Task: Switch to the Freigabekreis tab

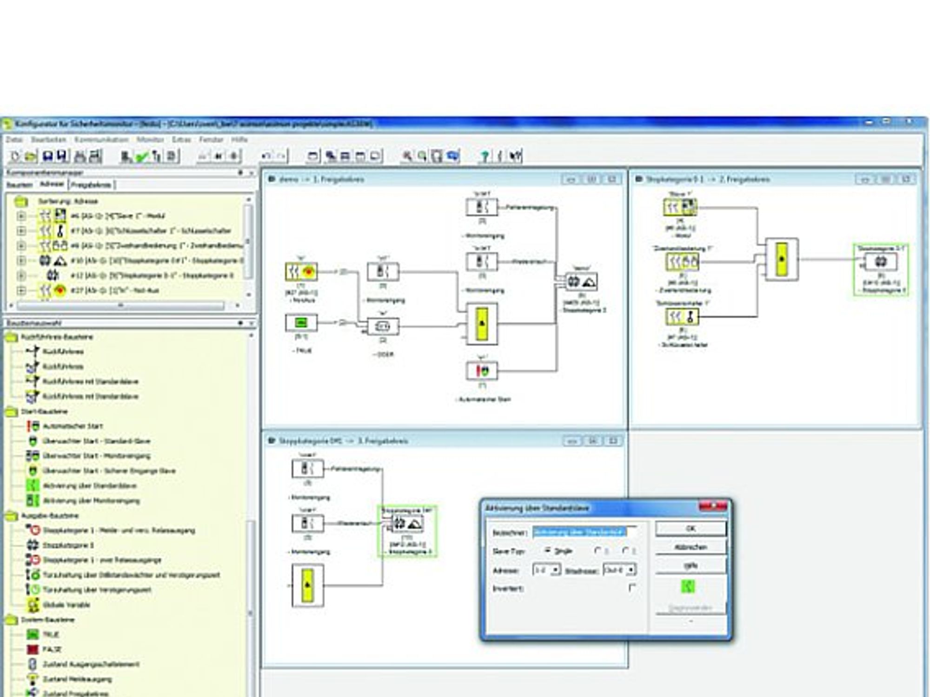Action: pyautogui.click(x=92, y=185)
